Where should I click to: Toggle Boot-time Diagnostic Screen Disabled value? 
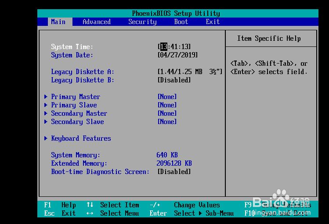[174, 172]
